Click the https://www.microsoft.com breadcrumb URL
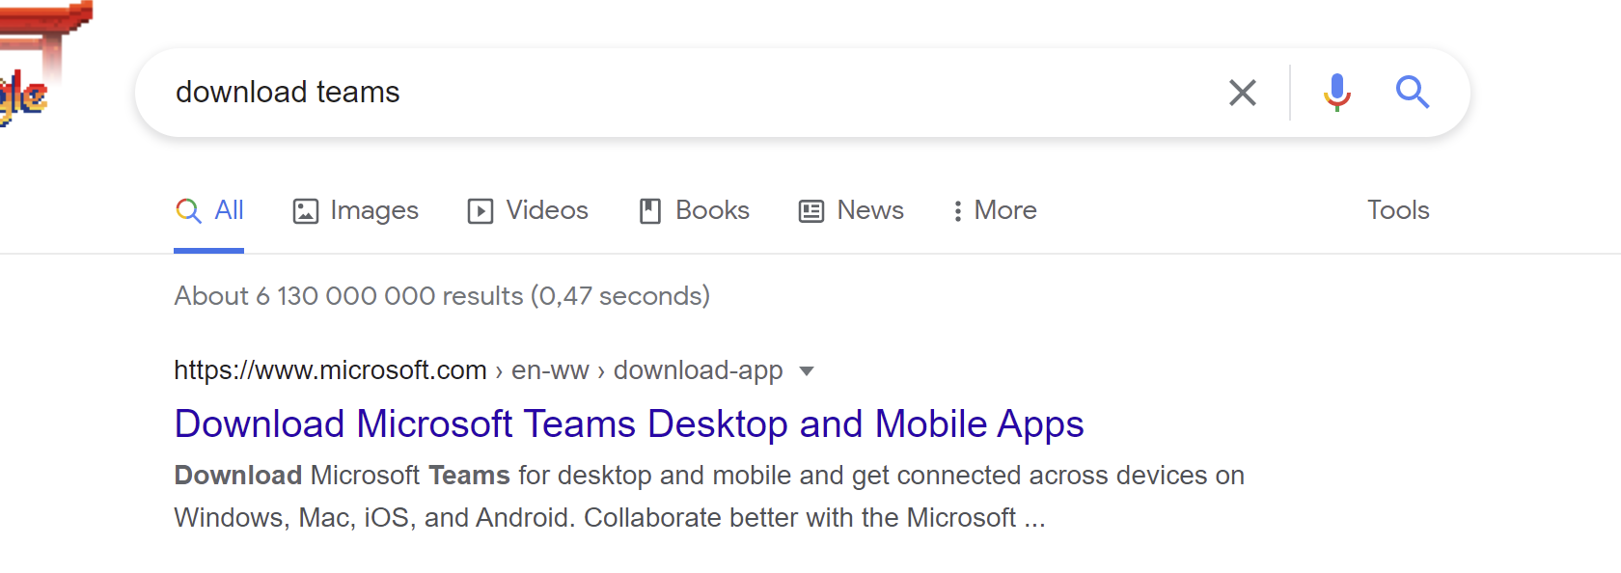 pos(330,370)
